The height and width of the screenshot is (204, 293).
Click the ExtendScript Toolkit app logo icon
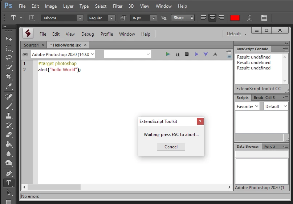click(x=28, y=33)
